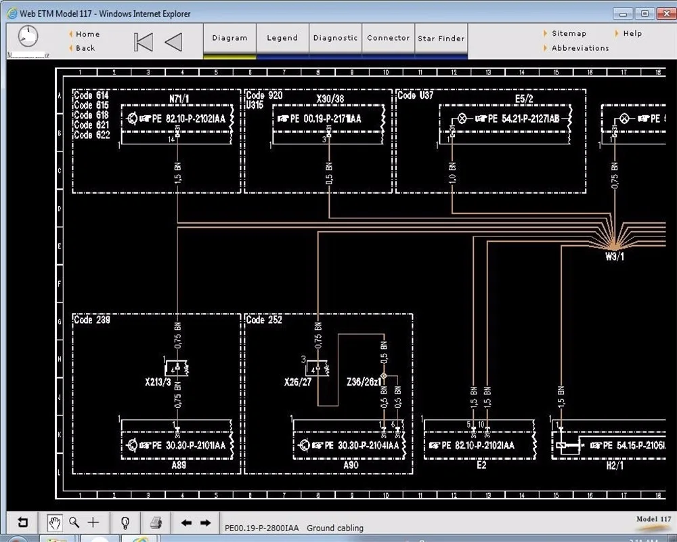Screen dimensions: 677x542
Task: Select the Connector tab
Action: (x=388, y=38)
